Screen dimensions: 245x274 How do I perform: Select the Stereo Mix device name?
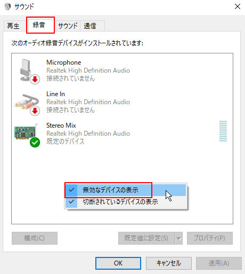pyautogui.click(x=61, y=126)
